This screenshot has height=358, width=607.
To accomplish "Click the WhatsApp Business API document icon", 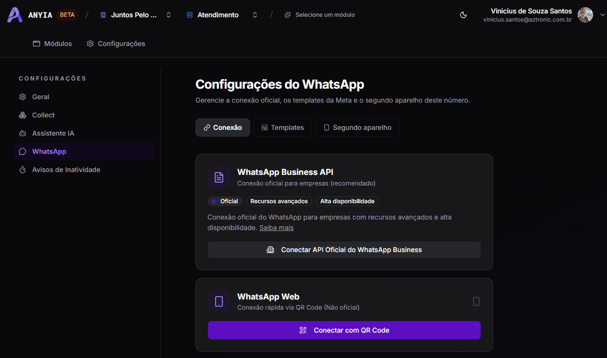I will 219,177.
